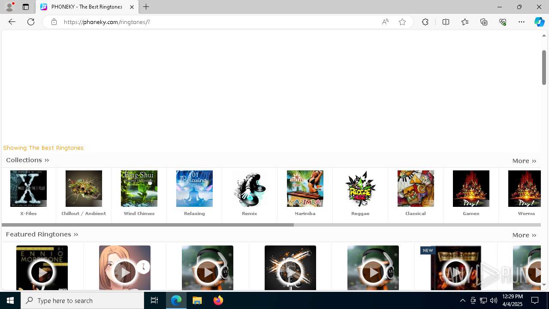Screen dimensions: 549x309
Task: Open Firefox on taskbar
Action: coord(218,300)
